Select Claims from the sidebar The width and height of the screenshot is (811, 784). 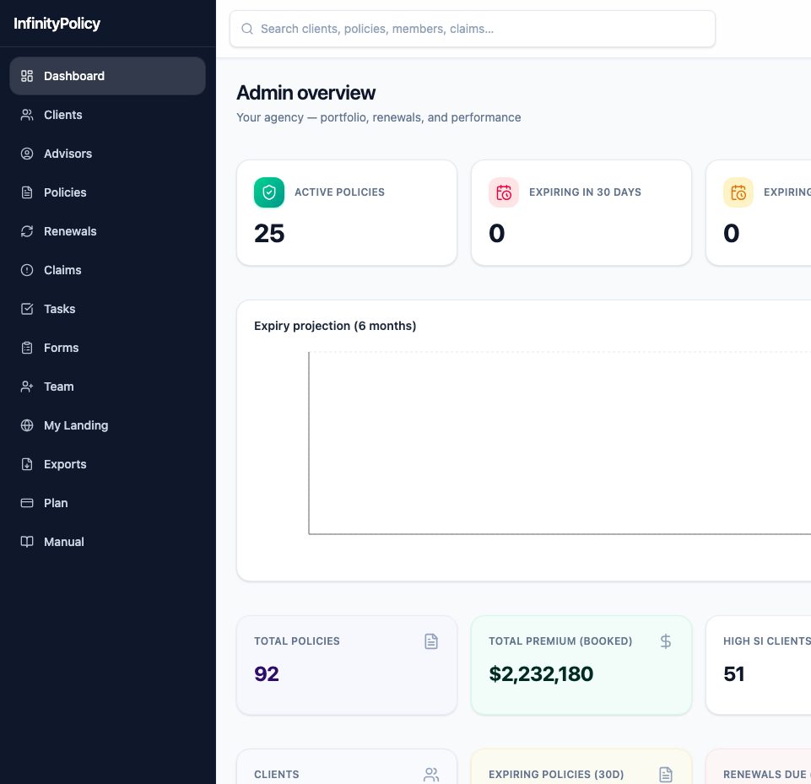click(x=107, y=270)
